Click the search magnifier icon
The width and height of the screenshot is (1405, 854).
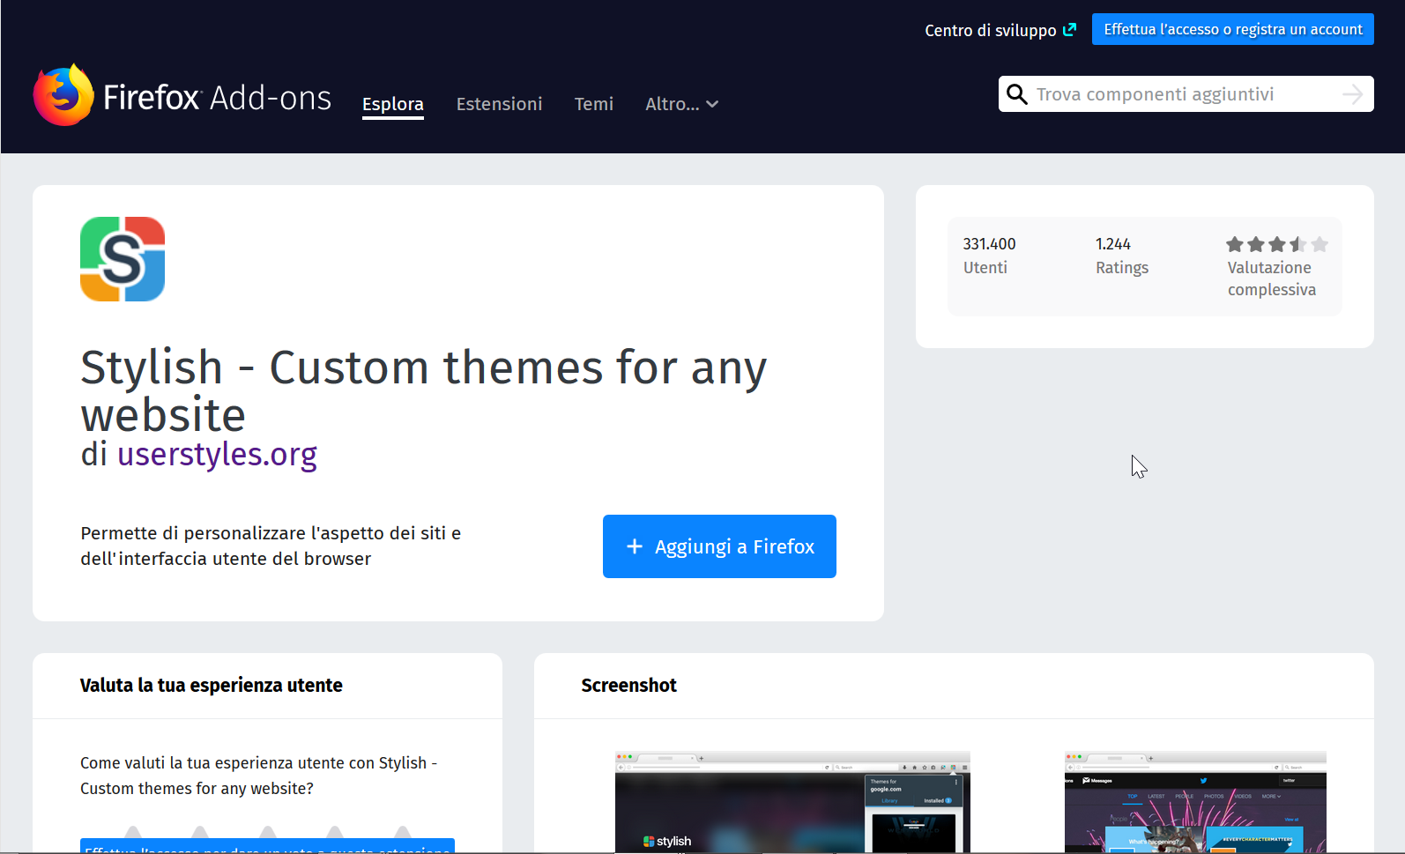1017,94
